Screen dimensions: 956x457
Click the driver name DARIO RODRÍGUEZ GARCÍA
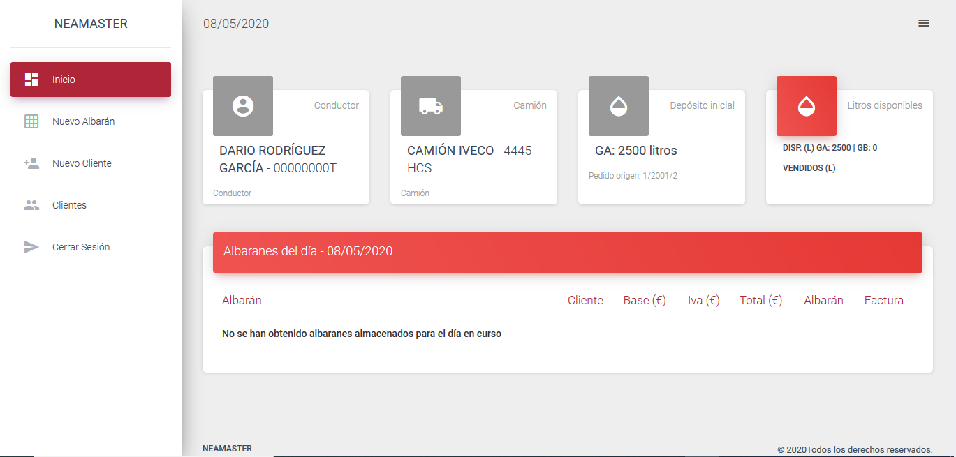(x=272, y=159)
